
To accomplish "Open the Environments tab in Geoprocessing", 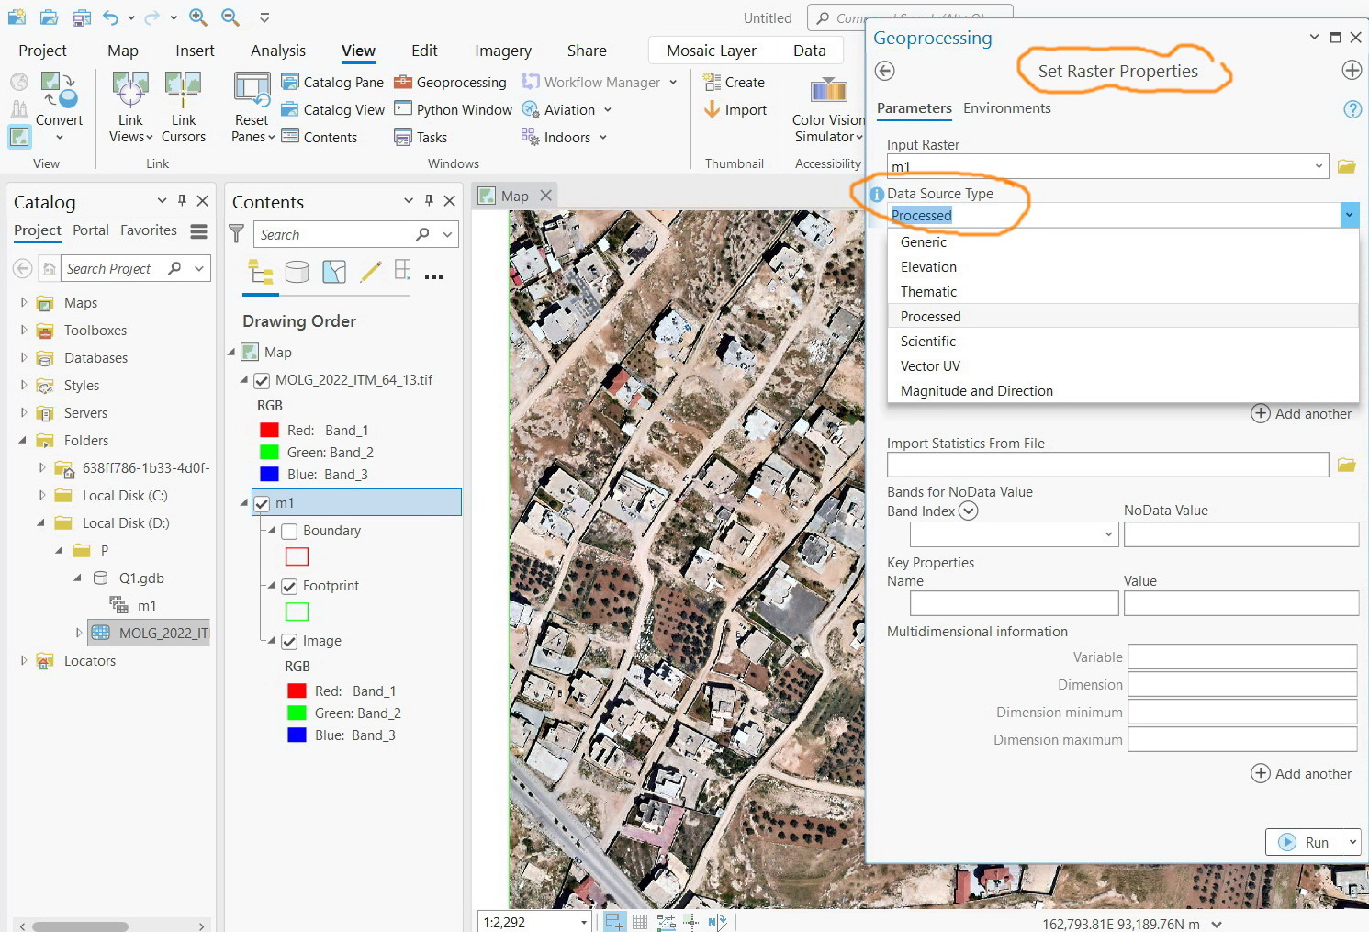I will (1006, 107).
